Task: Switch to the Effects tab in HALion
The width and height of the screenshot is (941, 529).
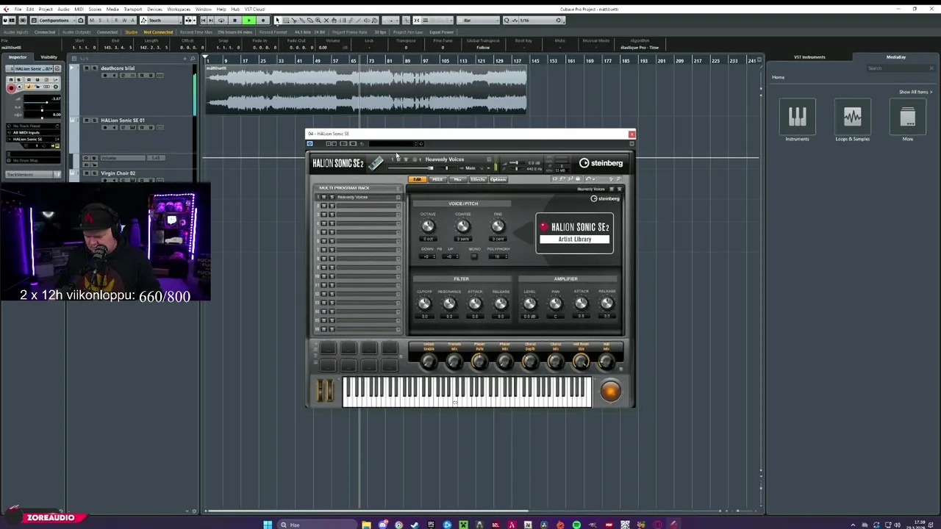Action: [478, 179]
